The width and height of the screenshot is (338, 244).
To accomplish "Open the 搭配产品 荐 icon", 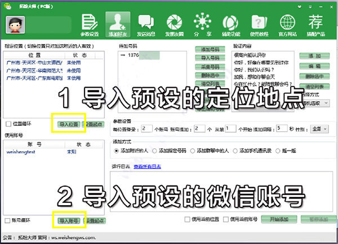I will (x=316, y=25).
